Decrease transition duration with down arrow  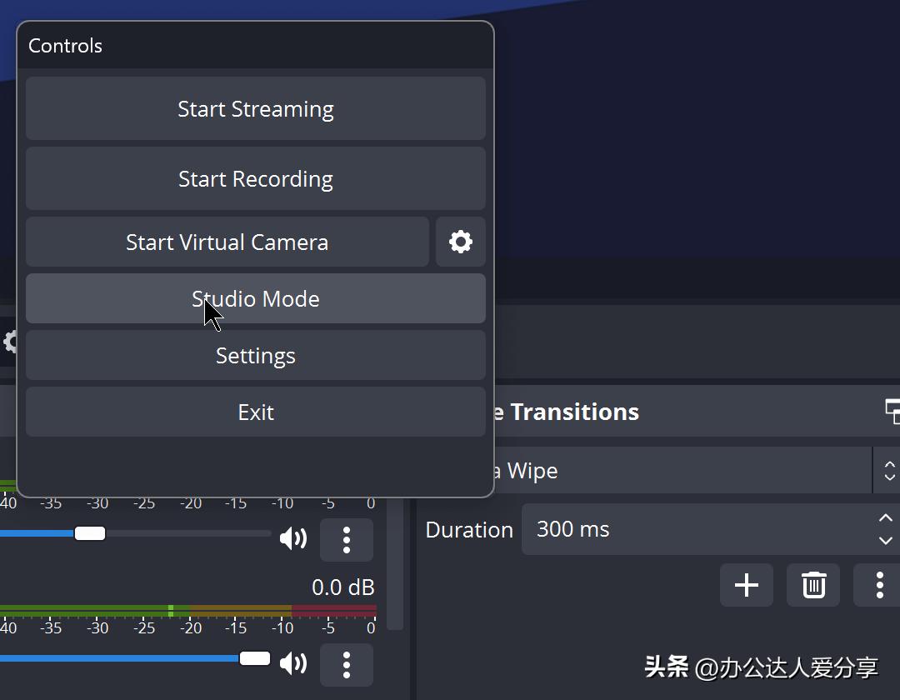[x=886, y=540]
